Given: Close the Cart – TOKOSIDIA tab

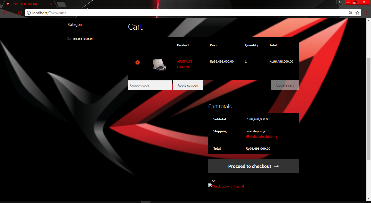Looking at the screenshot, I should (51, 4).
